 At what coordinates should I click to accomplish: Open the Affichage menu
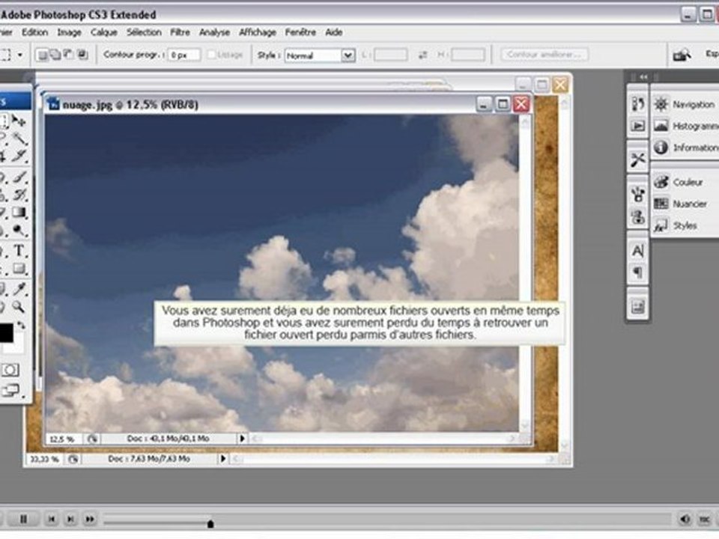[257, 32]
